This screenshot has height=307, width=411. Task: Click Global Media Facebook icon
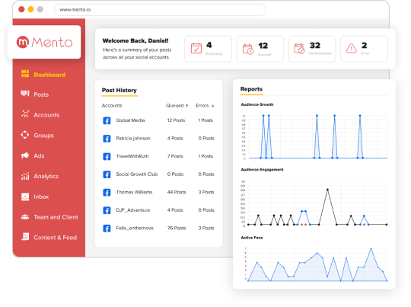coord(107,120)
